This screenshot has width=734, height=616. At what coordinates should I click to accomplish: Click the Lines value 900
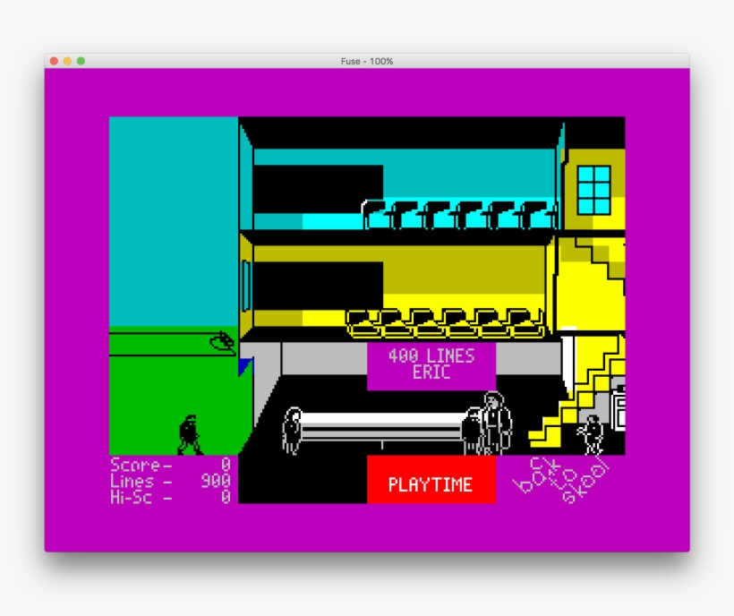click(216, 481)
